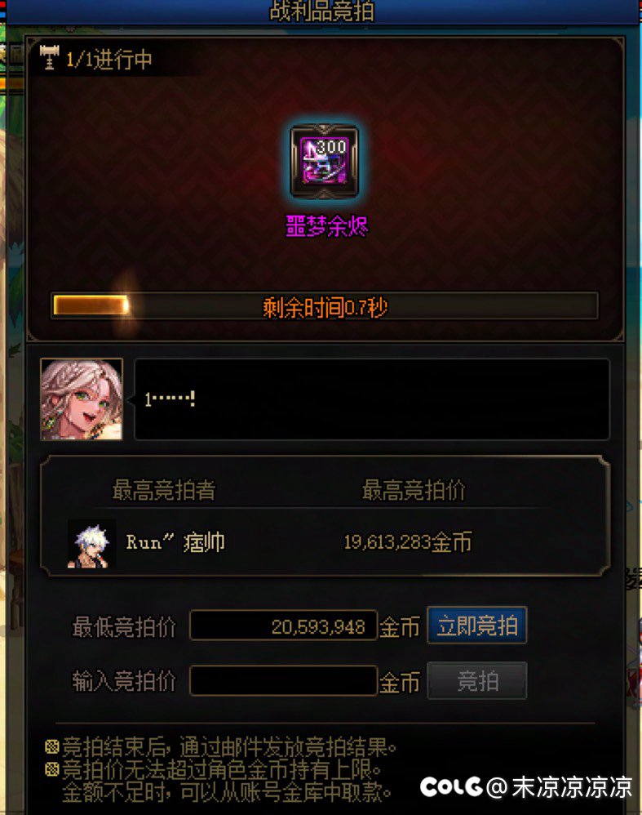Click the first rule bullet icon
The width and height of the screenshot is (642, 815).
[x=52, y=747]
